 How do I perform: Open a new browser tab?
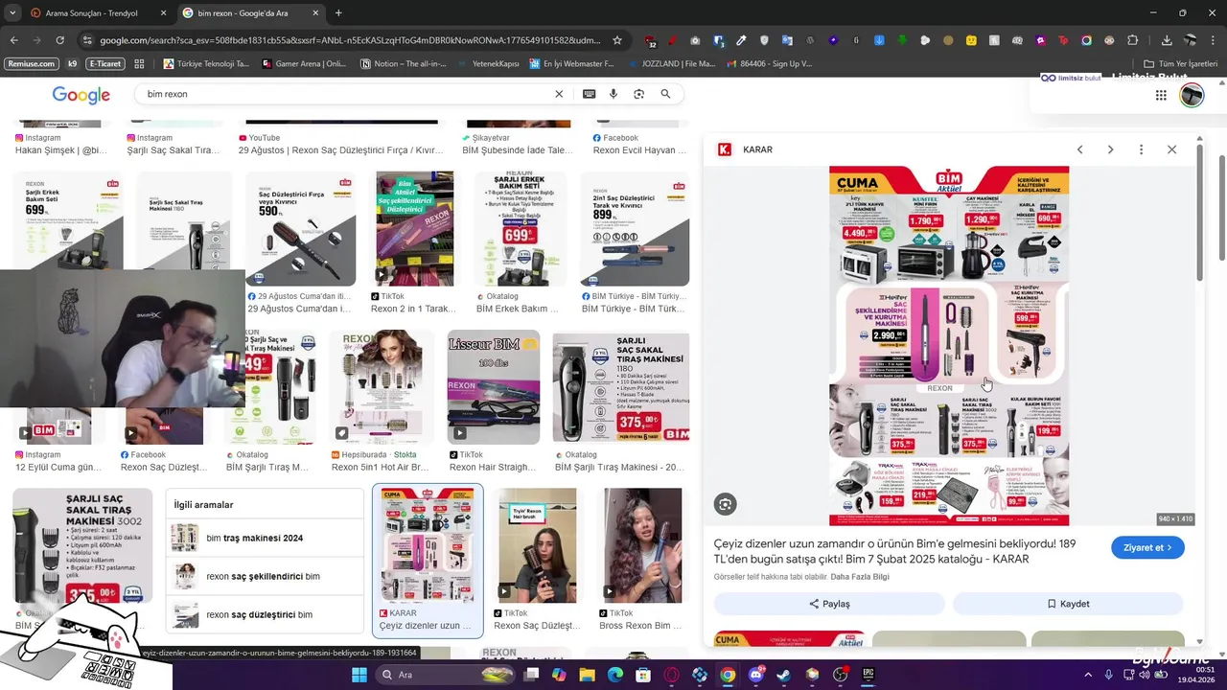pos(338,12)
